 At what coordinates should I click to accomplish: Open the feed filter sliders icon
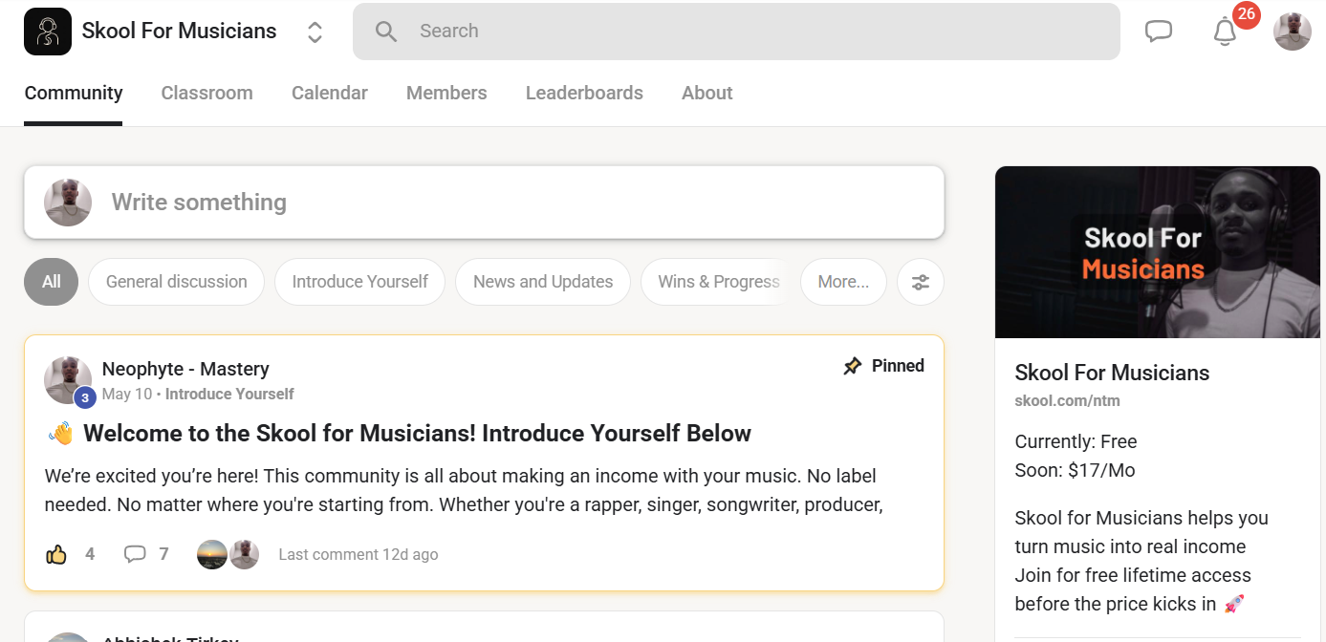point(921,282)
